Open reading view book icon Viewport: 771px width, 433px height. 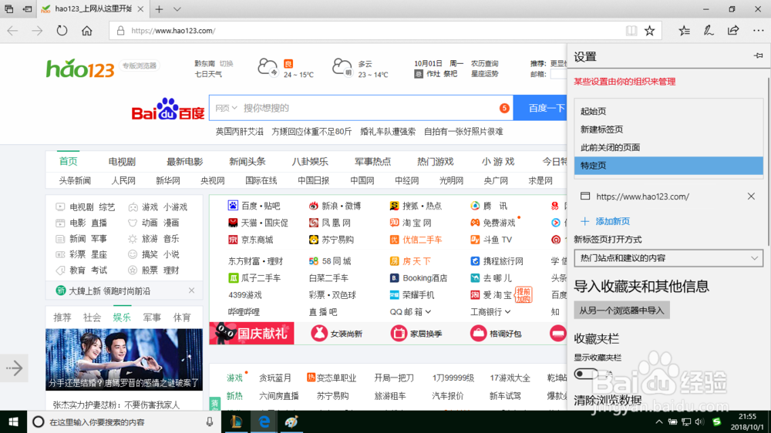(631, 31)
